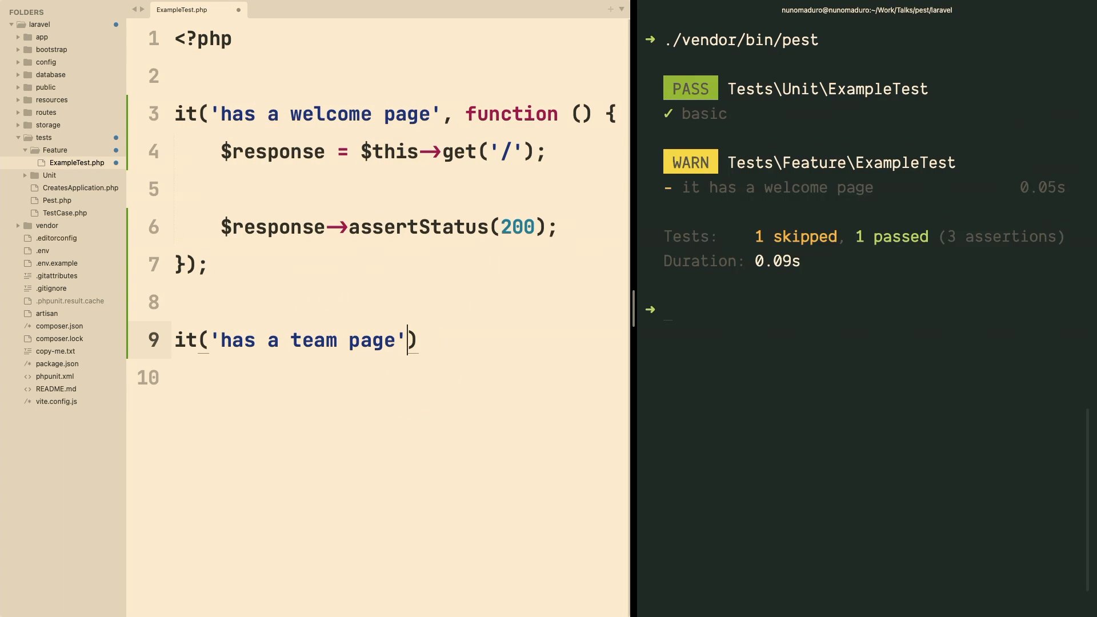
Task: Collapse the laravel root folder
Action: 11,25
